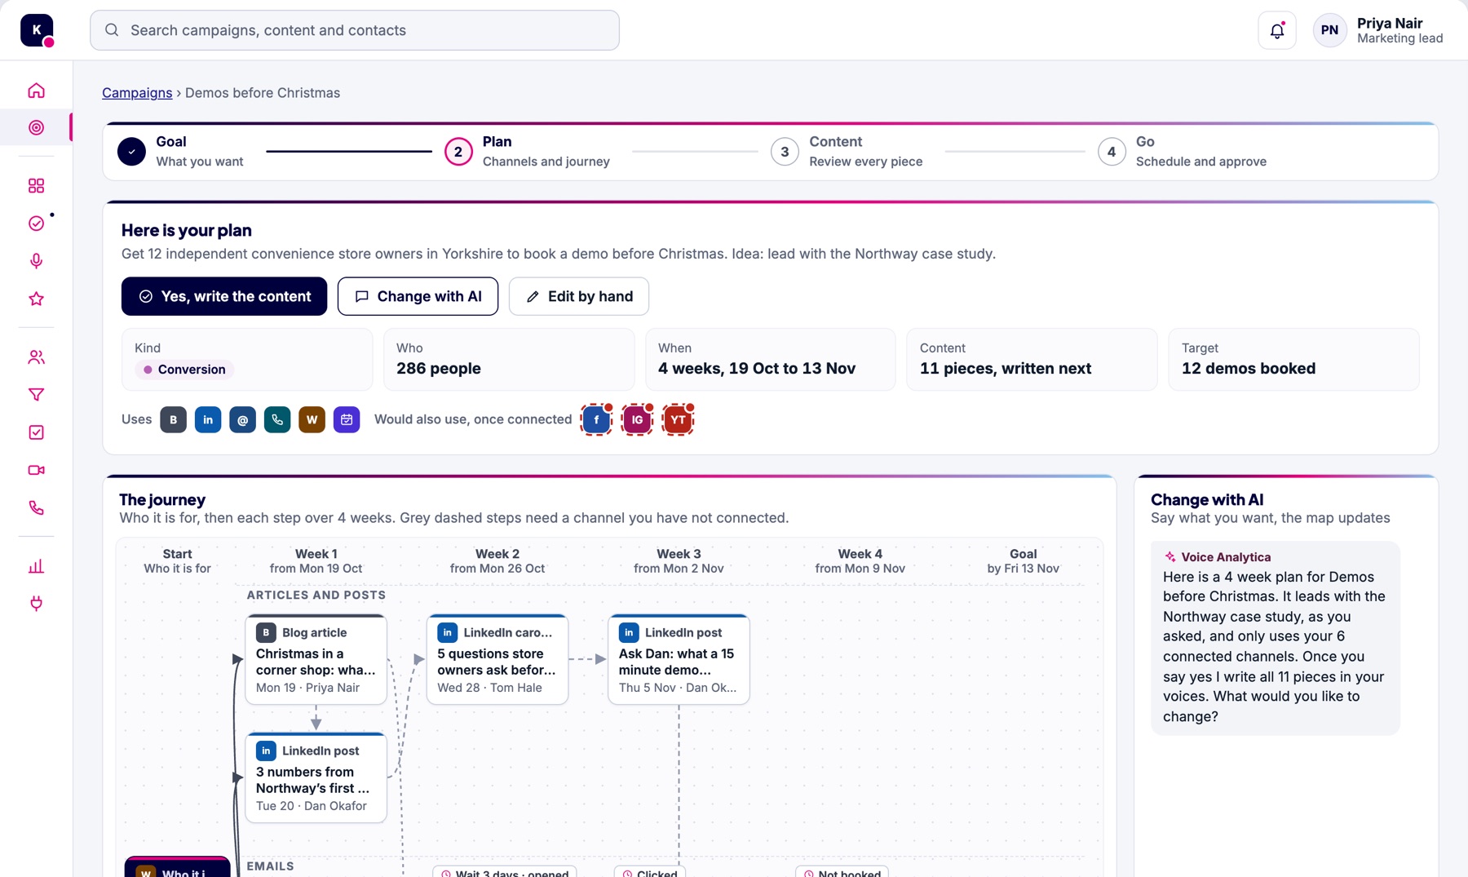Click the LinkedIn channel icon in Uses
Screen dimensions: 1468x877
208,419
